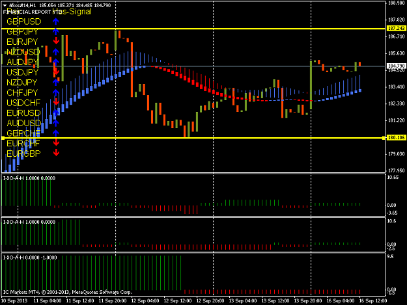This screenshot has height=305, width=407.
Task: Select the USDJPY pair label
Action: tap(22, 72)
